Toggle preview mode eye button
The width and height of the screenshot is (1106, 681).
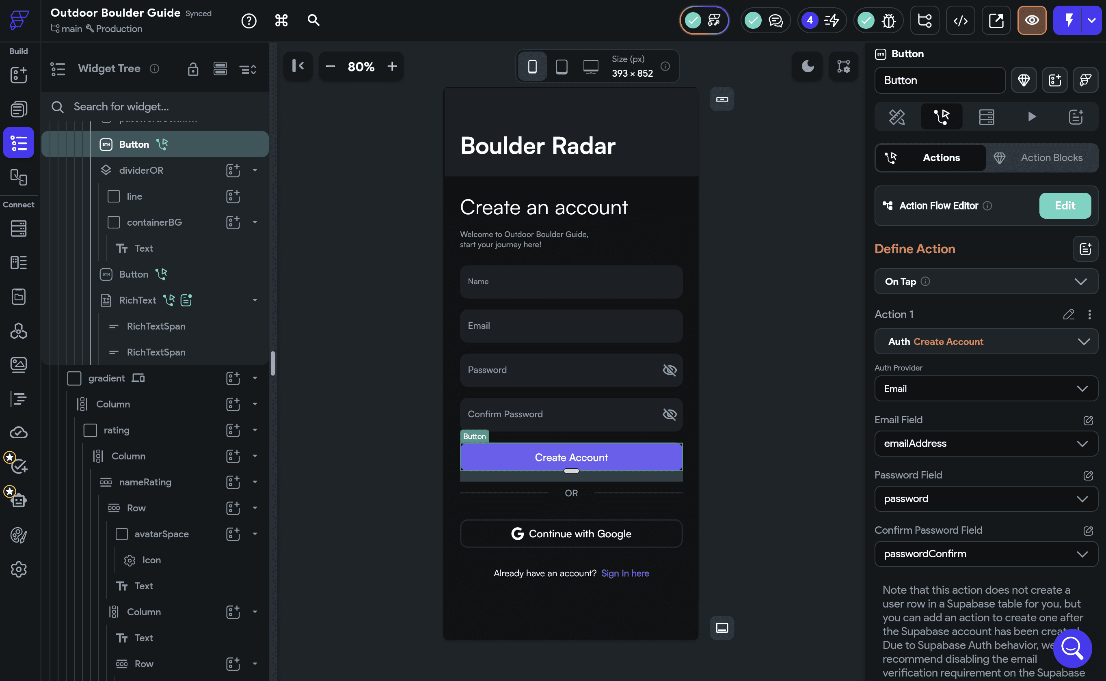(x=1032, y=20)
